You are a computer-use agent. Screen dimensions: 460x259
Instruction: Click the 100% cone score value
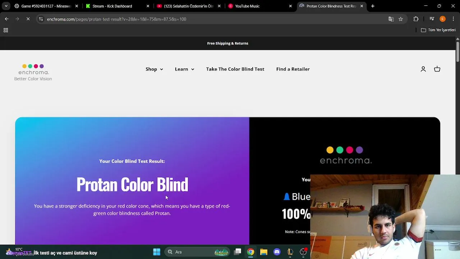pyautogui.click(x=296, y=214)
